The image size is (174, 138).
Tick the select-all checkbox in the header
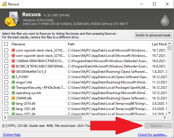pyautogui.click(x=6, y=44)
